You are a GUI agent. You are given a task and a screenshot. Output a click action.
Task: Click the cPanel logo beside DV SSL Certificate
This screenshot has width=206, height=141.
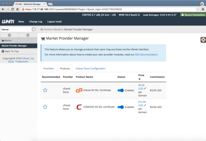pyautogui.click(x=79, y=90)
